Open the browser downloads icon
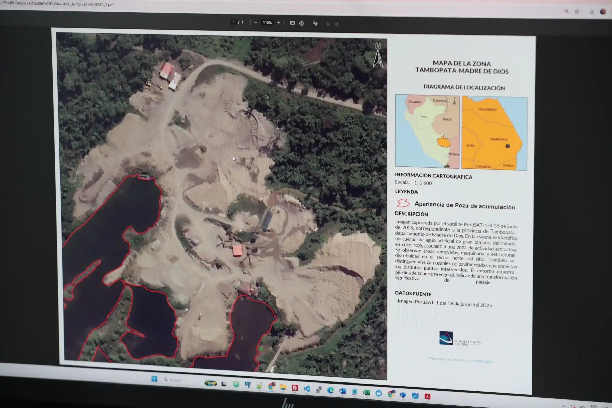Viewport: 612px width, 408px height. [592, 12]
